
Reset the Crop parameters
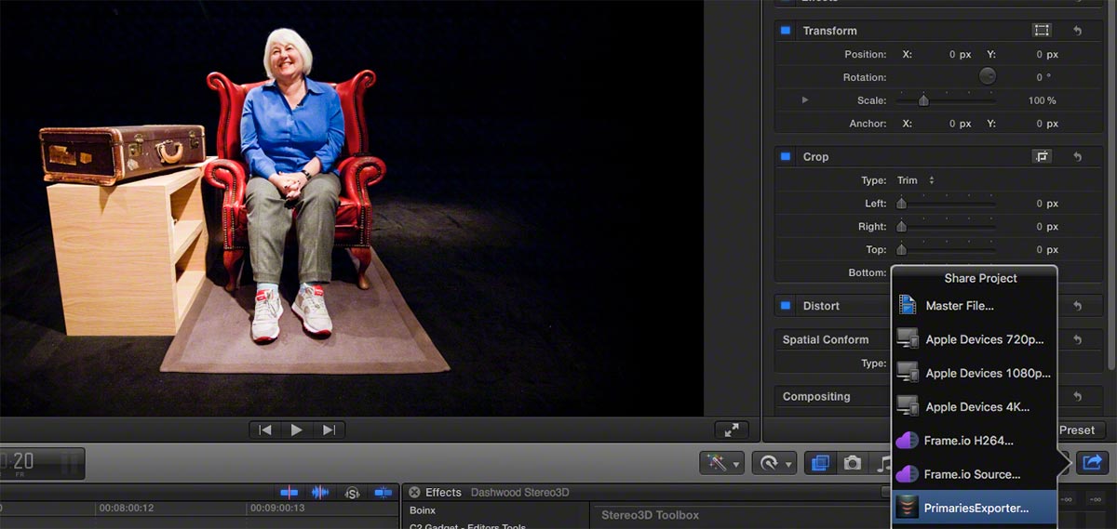point(1078,157)
